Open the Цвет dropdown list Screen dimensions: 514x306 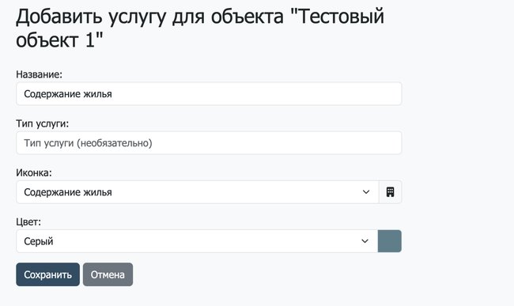click(197, 241)
